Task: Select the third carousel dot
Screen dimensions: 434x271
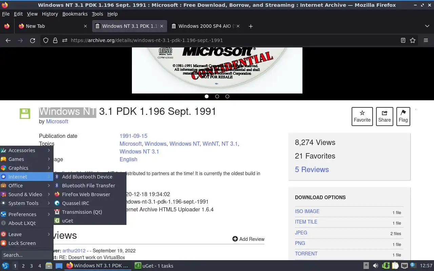Action: coord(227,96)
